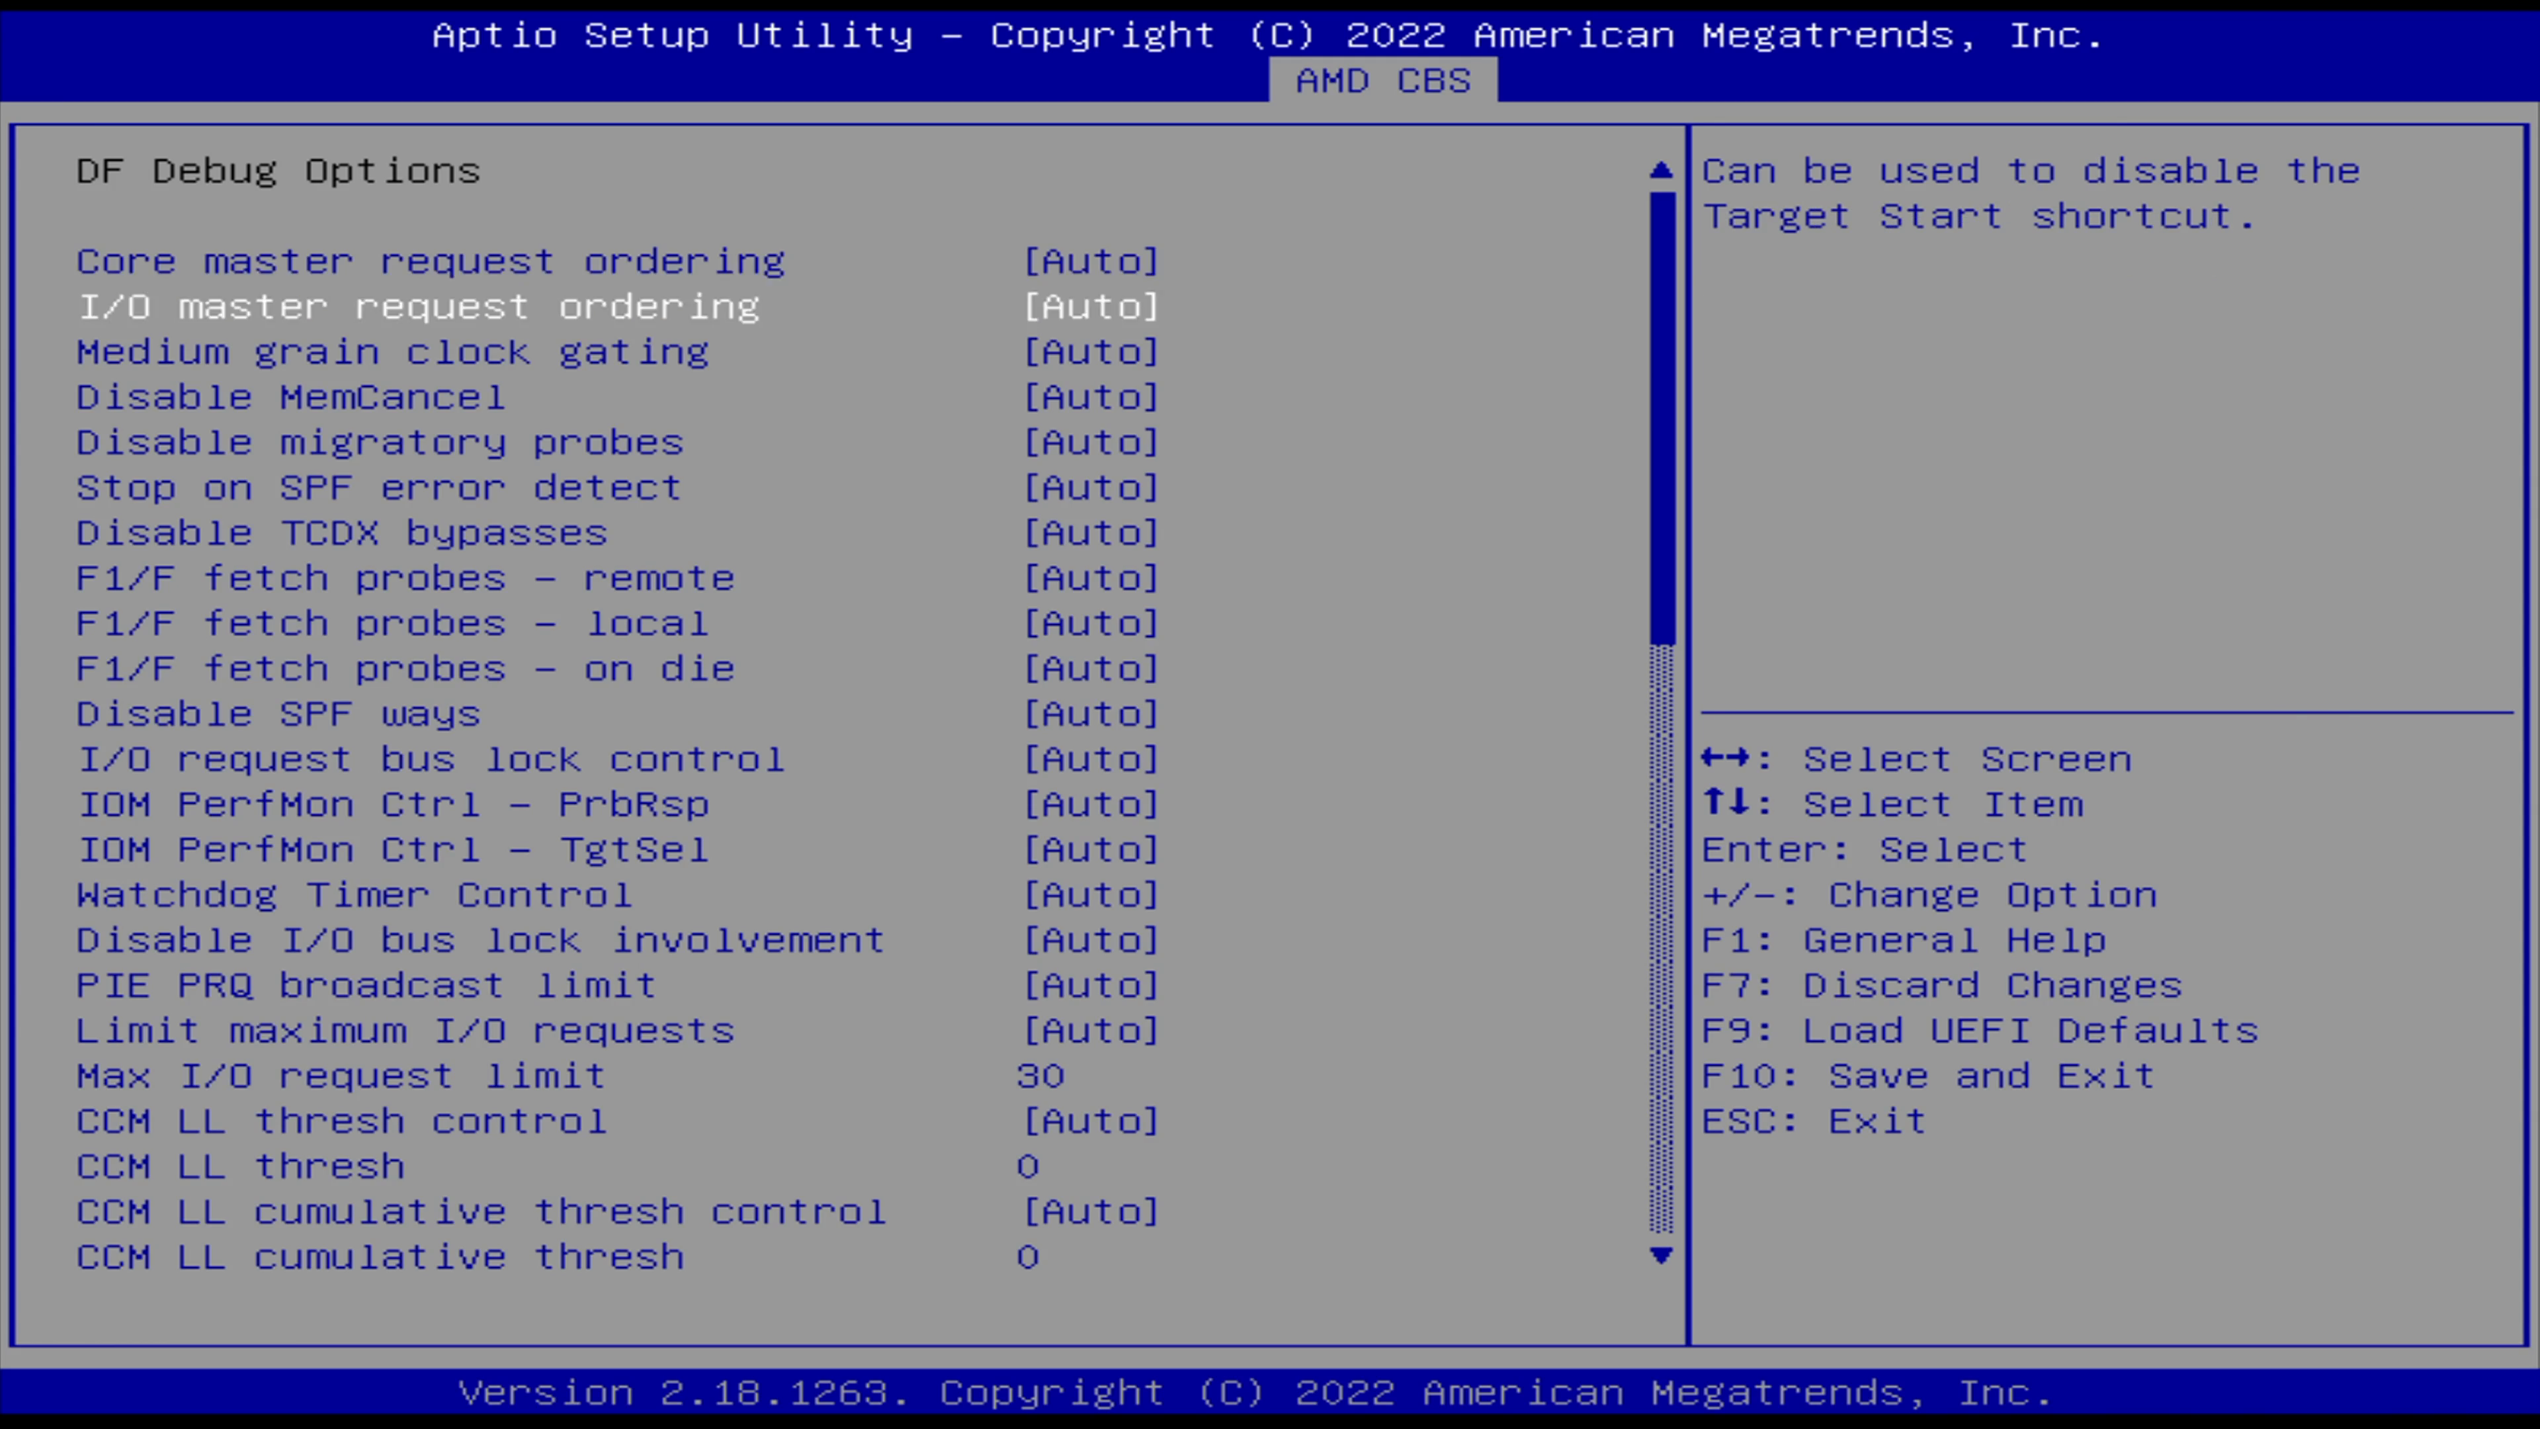The height and width of the screenshot is (1429, 2540).
Task: Edit the CCM LL cumulative thresh value 0
Action: coord(1029,1258)
